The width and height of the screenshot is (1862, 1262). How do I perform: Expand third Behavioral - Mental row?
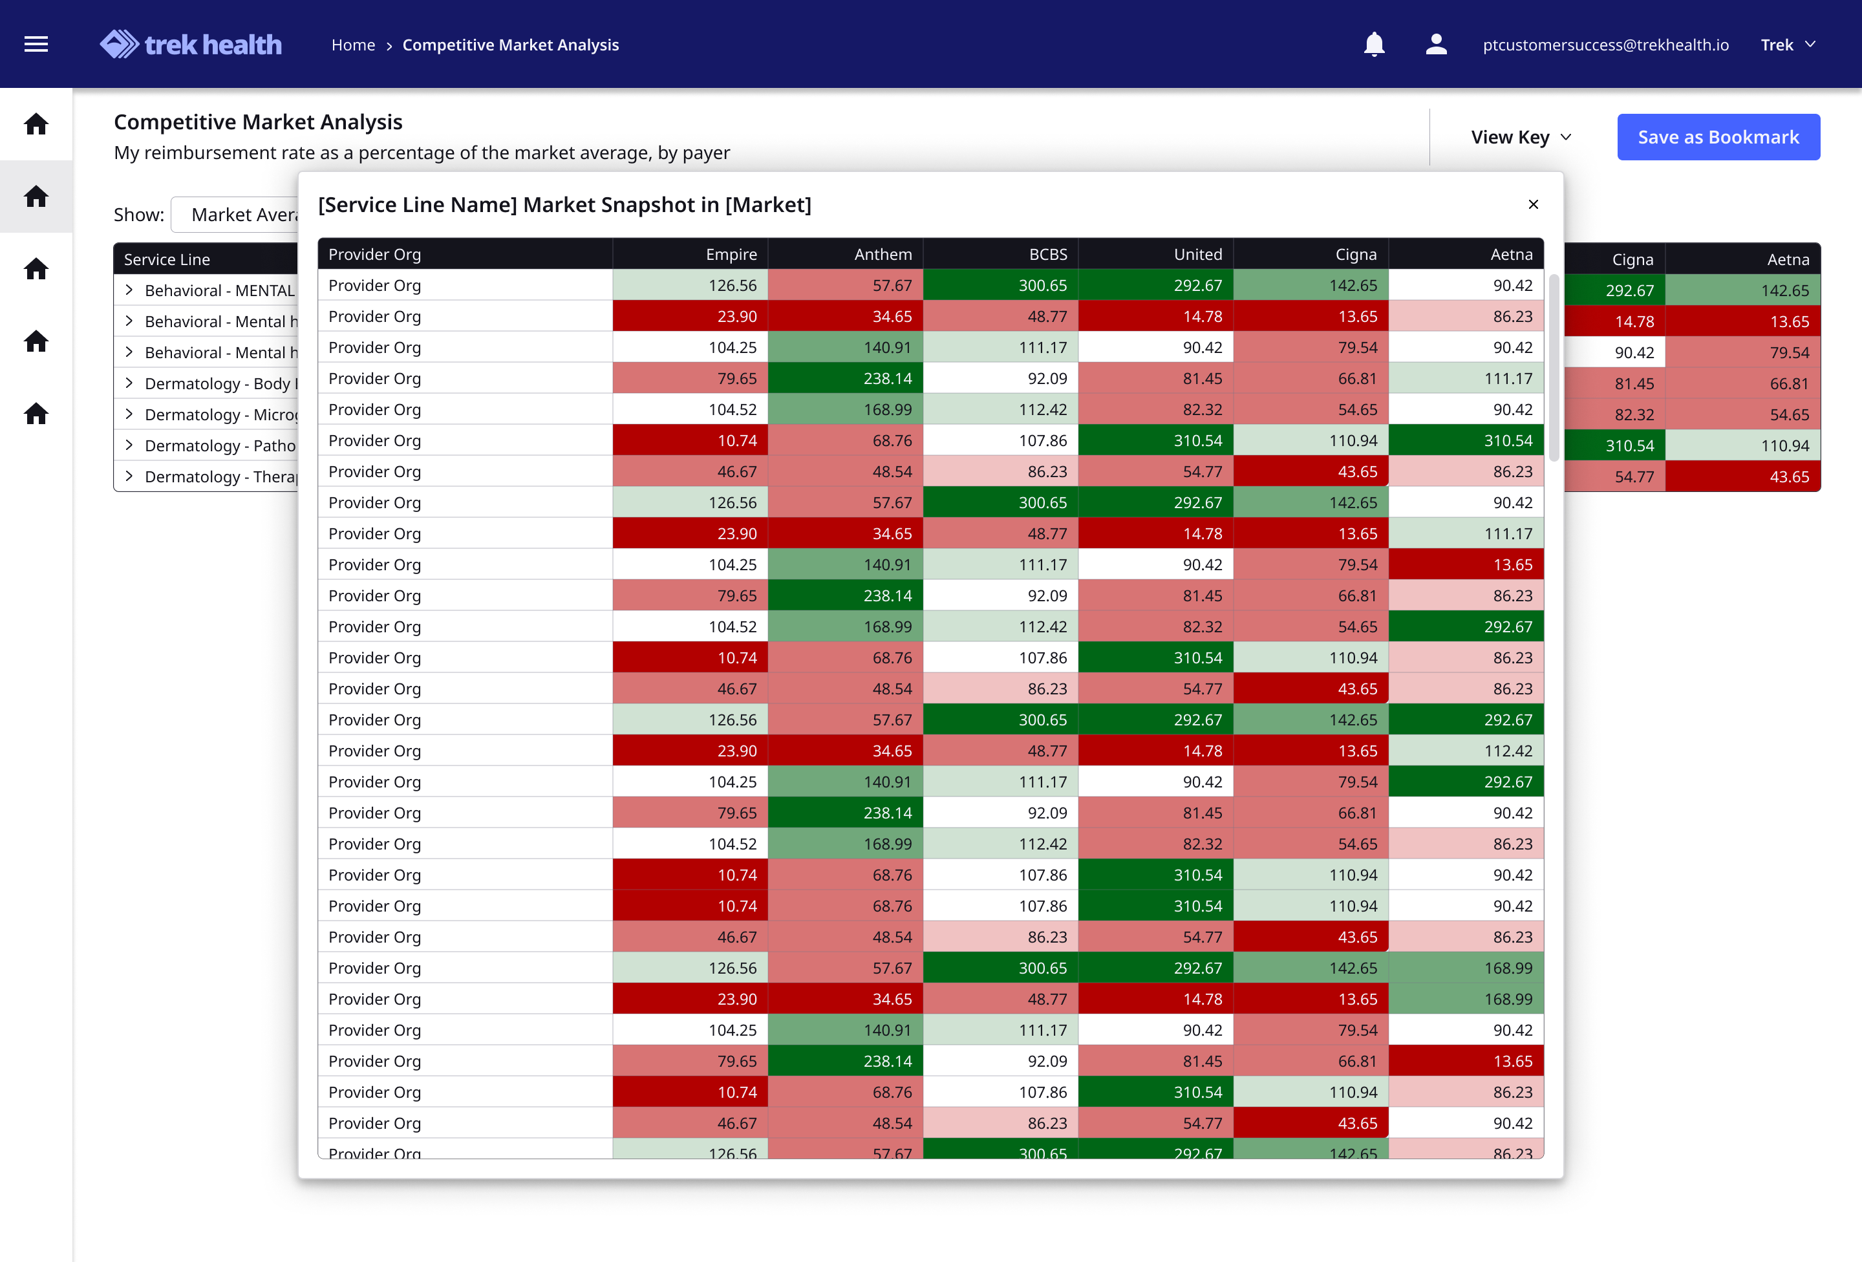(x=129, y=352)
